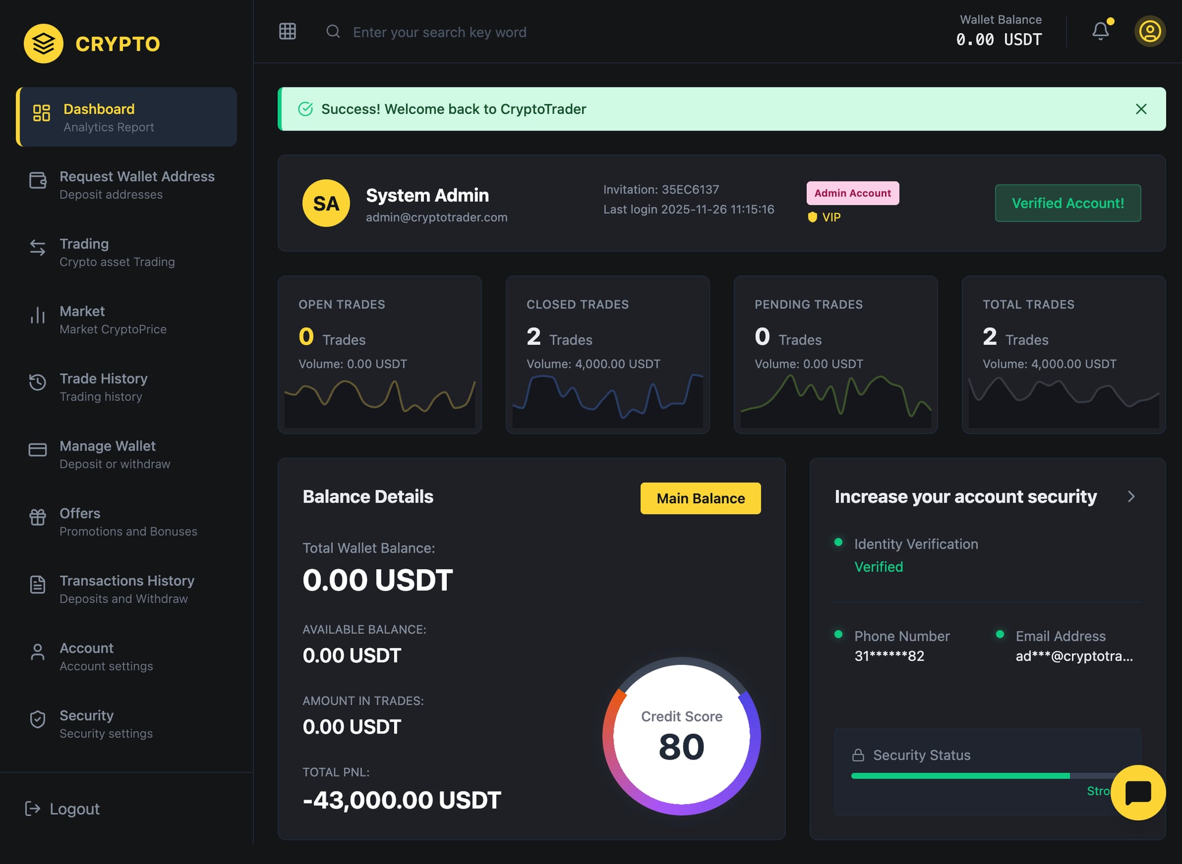Open the apps grid icon near search
Image resolution: width=1182 pixels, height=864 pixels.
click(x=287, y=31)
